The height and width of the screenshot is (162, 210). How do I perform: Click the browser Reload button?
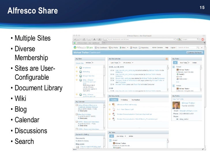pos(84,39)
